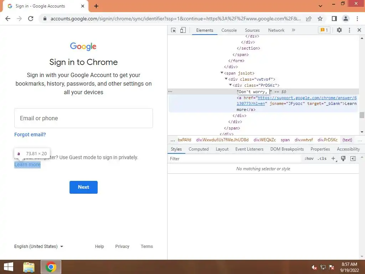The image size is (365, 274).
Task: Open a new browser tab
Action: (x=96, y=6)
